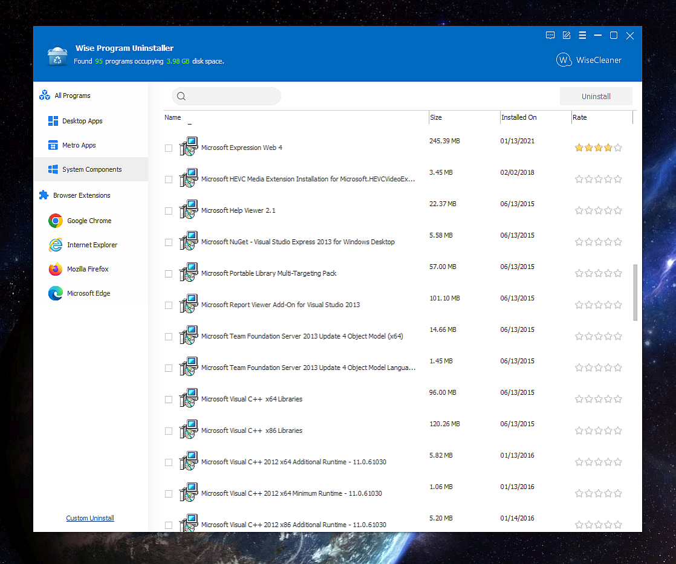Image resolution: width=676 pixels, height=564 pixels.
Task: Click the System Components Windows icon
Action: pyautogui.click(x=53, y=169)
